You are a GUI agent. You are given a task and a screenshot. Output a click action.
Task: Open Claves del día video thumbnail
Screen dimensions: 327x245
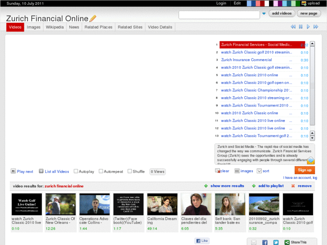pyautogui.click(x=196, y=204)
